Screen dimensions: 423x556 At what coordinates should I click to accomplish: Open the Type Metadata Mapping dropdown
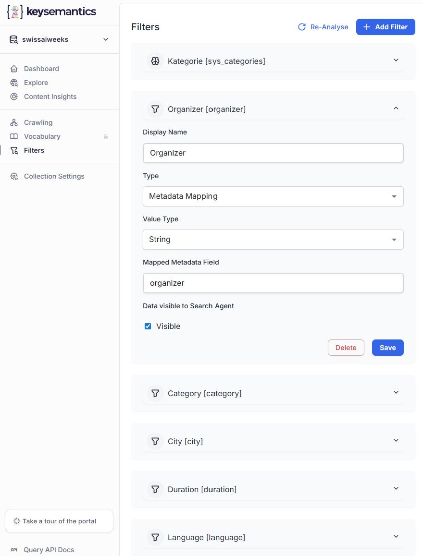point(273,196)
